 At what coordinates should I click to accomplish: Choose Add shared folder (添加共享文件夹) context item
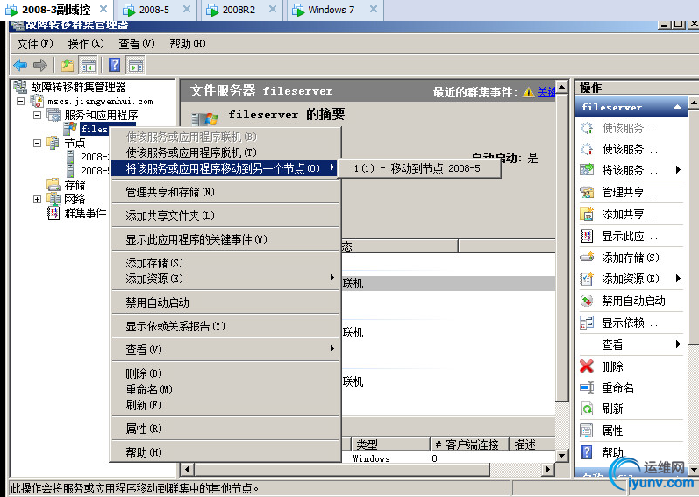tap(225, 216)
